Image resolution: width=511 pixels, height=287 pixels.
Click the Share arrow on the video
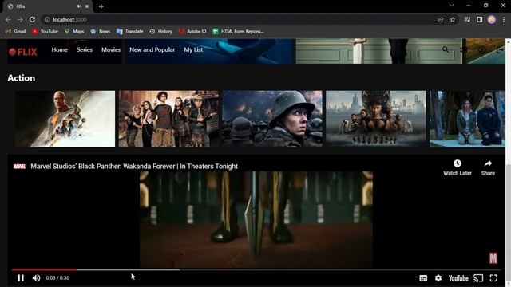tap(488, 163)
